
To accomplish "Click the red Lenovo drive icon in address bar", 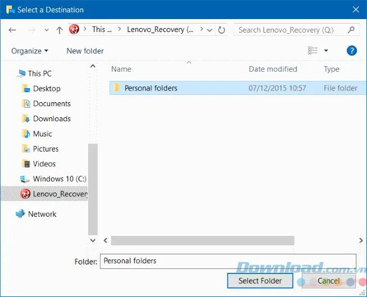I will pyautogui.click(x=74, y=30).
